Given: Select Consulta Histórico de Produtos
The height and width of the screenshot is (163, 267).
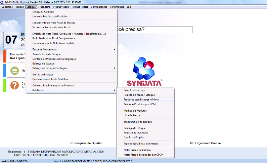Looking at the screenshot, I should pos(72,16).
